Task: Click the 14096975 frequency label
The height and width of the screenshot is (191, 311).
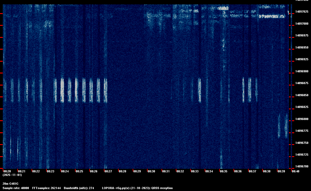Action: coord(302,35)
